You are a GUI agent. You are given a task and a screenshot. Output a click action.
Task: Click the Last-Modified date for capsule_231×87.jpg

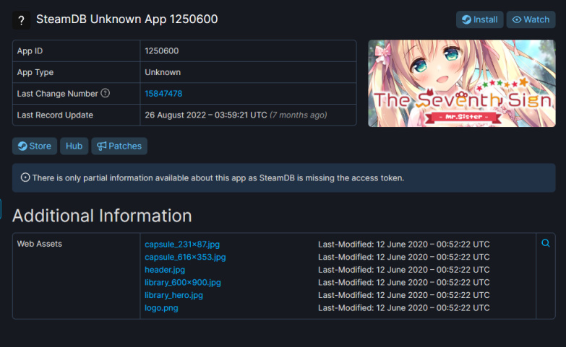point(404,245)
